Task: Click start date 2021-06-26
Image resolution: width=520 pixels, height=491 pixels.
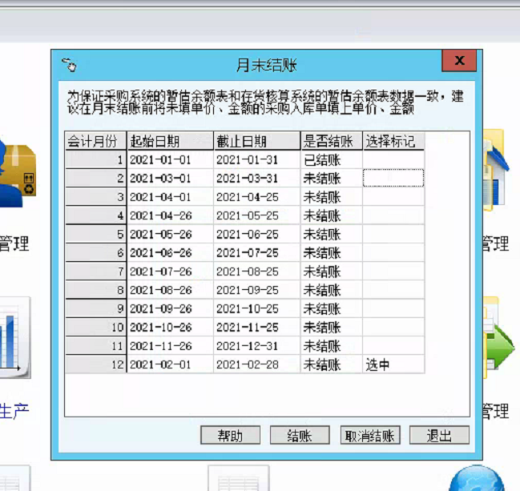Action: (170, 253)
